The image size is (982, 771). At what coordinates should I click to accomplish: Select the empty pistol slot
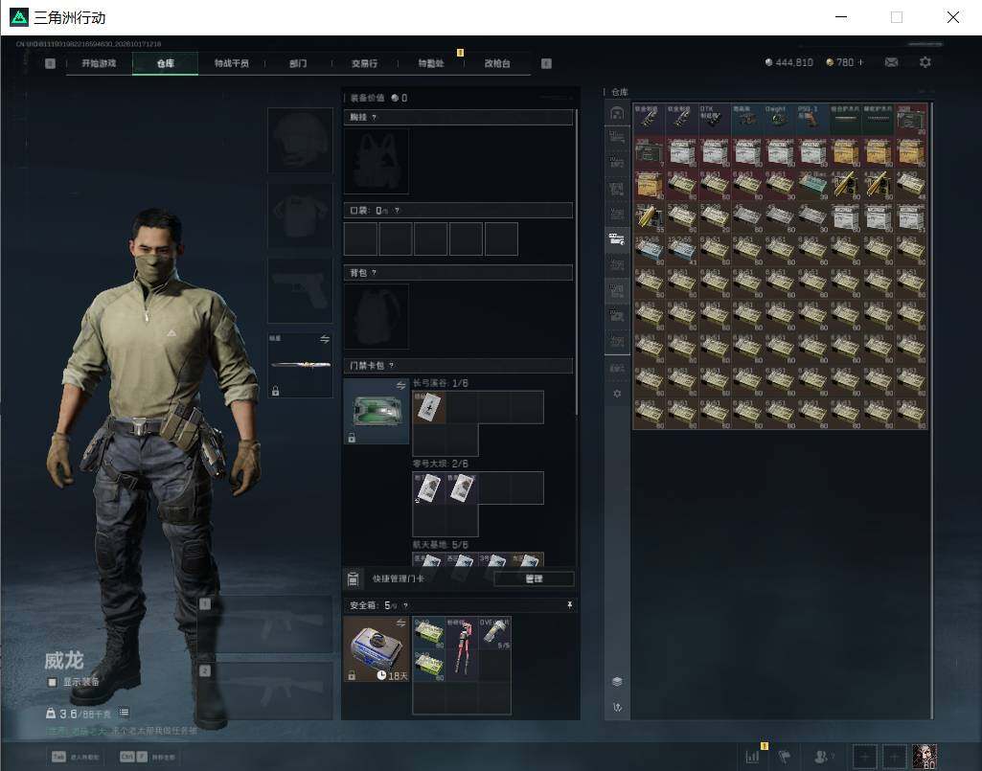click(x=300, y=290)
